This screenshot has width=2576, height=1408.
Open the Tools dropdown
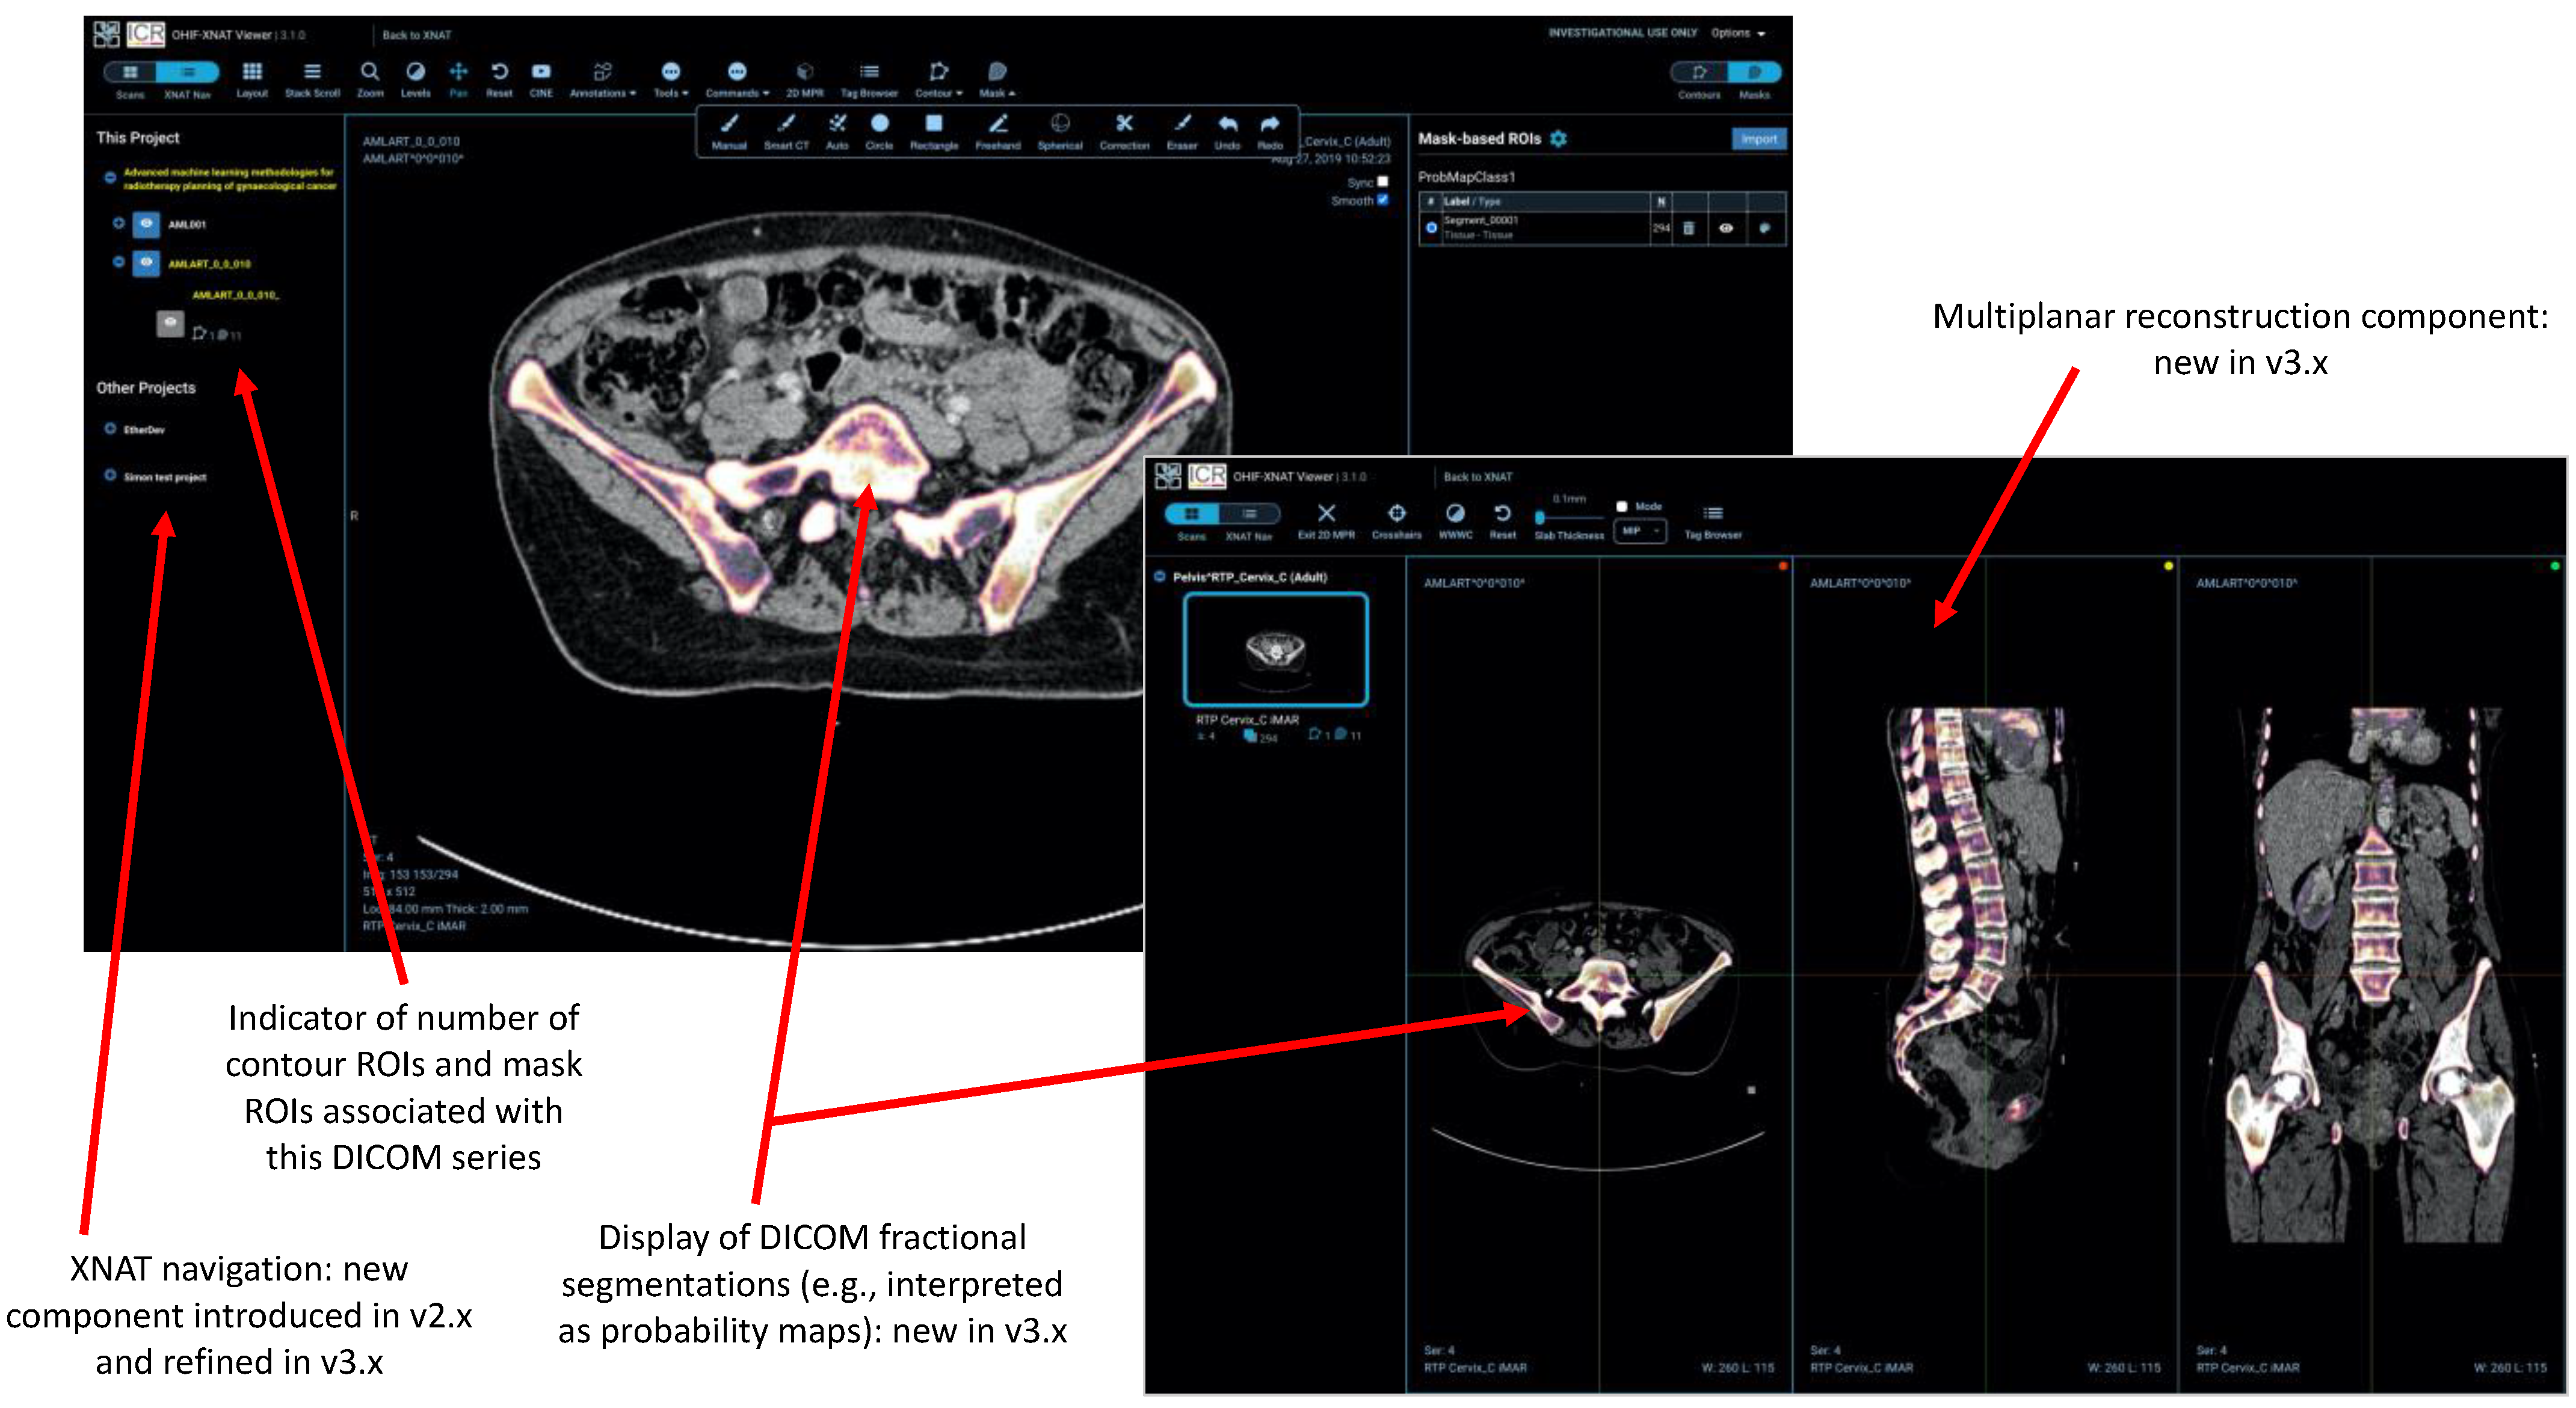(671, 79)
